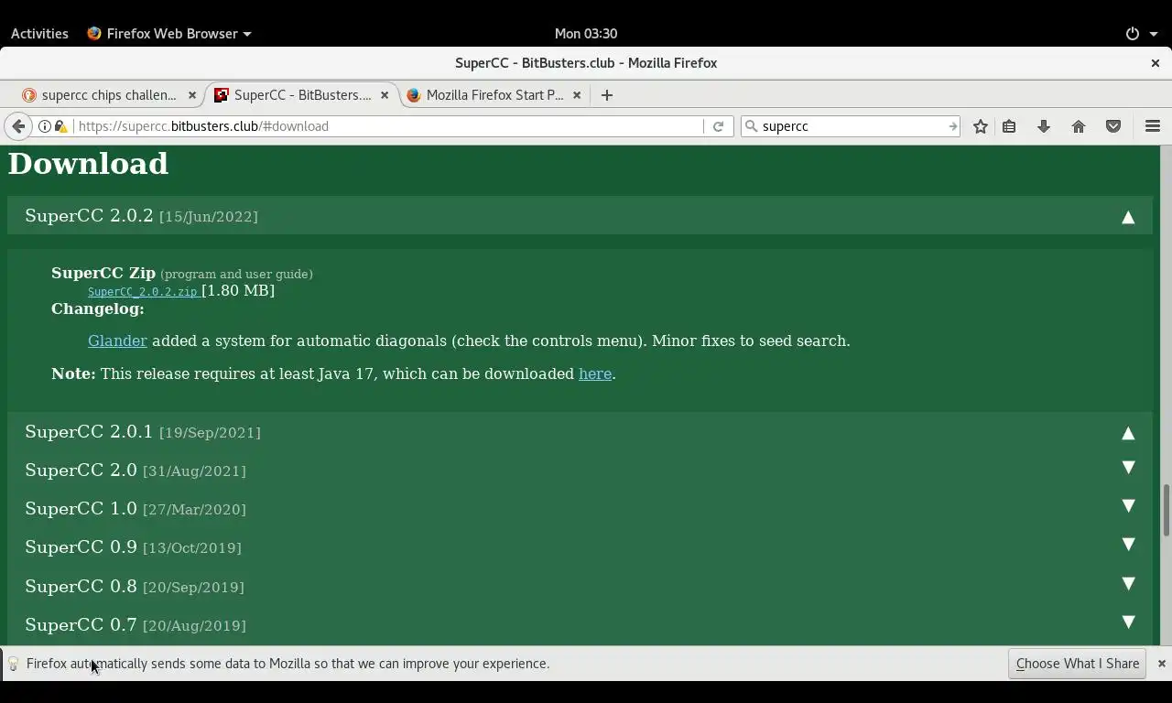Open Pocket shield icon

tap(1113, 126)
